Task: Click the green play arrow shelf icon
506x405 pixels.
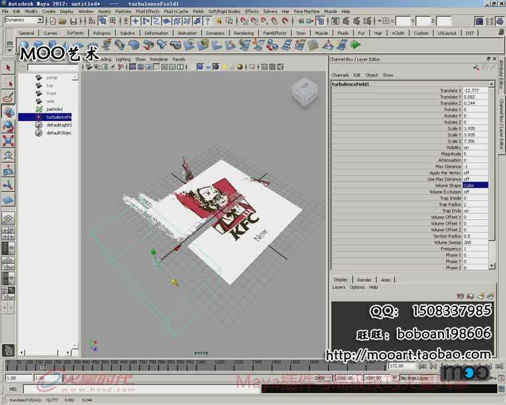Action: point(356,45)
